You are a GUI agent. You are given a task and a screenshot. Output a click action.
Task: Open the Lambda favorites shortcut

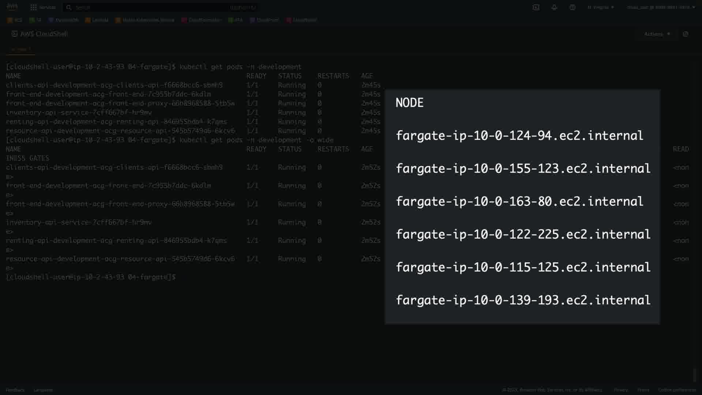[97, 20]
